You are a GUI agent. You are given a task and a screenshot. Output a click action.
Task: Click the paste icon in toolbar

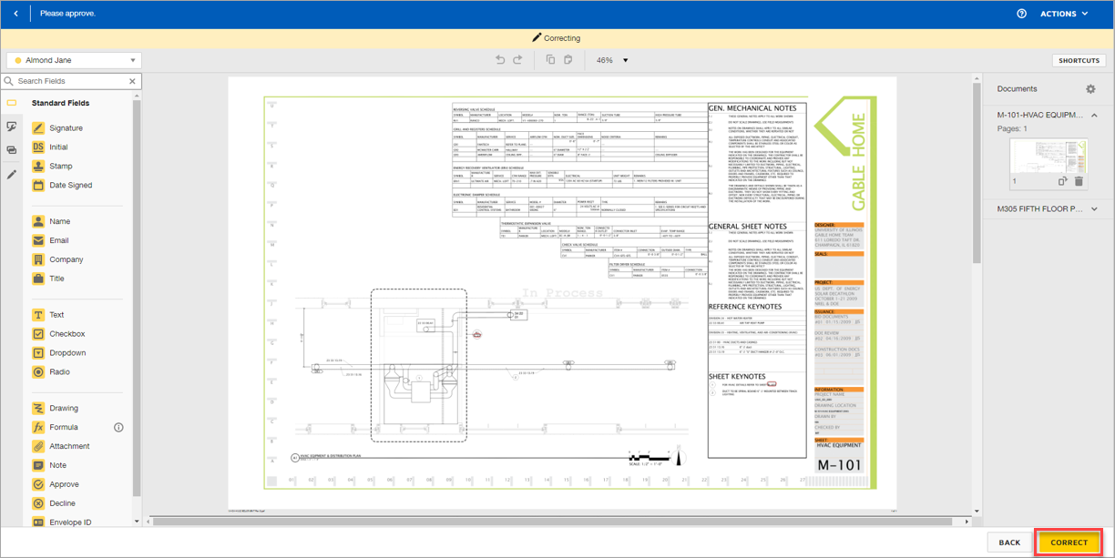coord(568,60)
